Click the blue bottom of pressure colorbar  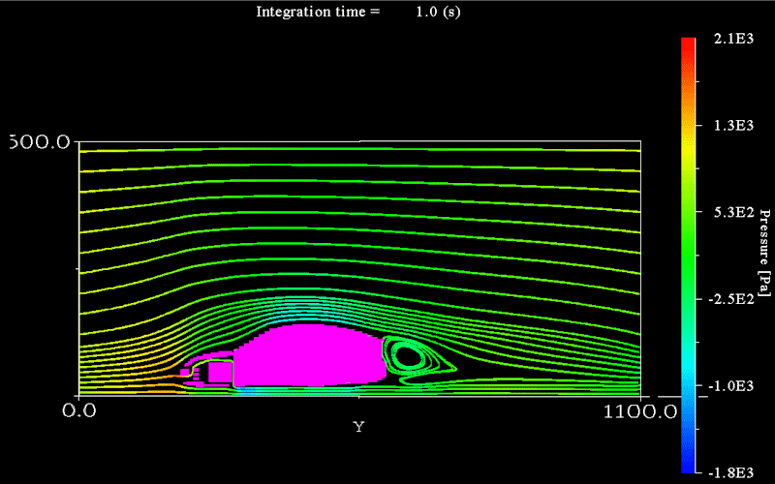[688, 465]
